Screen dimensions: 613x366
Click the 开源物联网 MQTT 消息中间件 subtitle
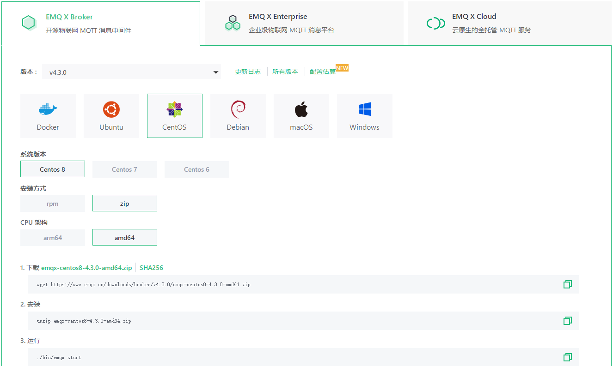click(89, 30)
